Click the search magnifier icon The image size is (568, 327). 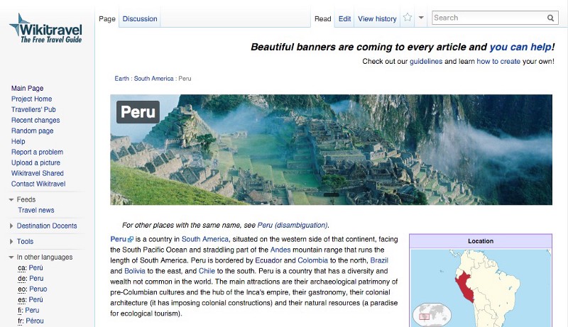click(551, 18)
